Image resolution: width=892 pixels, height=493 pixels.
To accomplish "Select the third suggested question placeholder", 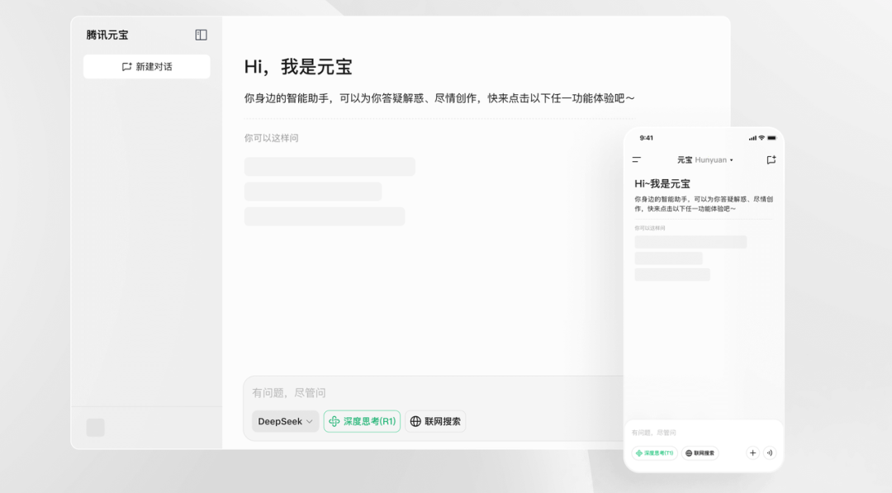I will [325, 216].
